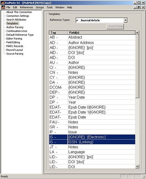Click the CI {IGNORE} field
The height and width of the screenshot is (179, 146).
[101, 68]
